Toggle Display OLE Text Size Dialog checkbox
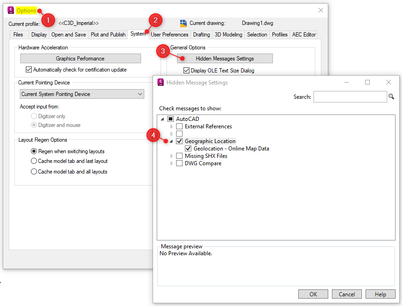 [x=186, y=70]
